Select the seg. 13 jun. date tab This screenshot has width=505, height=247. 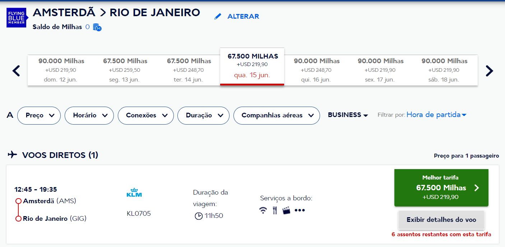[x=125, y=70]
